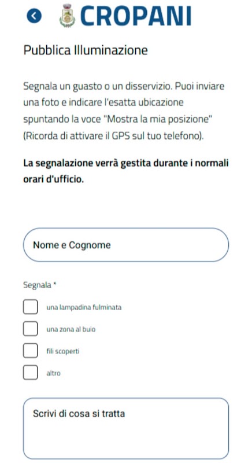Click the 'una lampadina fulminata' label text
Image resolution: width=252 pixels, height=463 pixels.
[x=84, y=307]
